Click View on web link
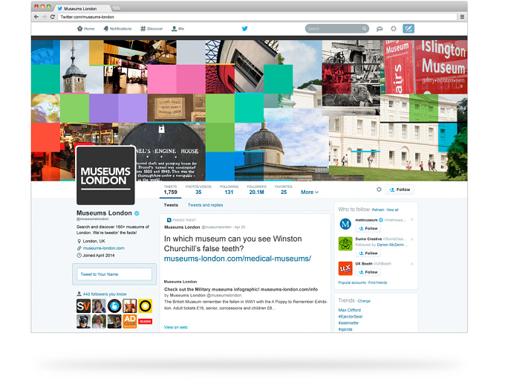This screenshot has height=379, width=505. [175, 327]
